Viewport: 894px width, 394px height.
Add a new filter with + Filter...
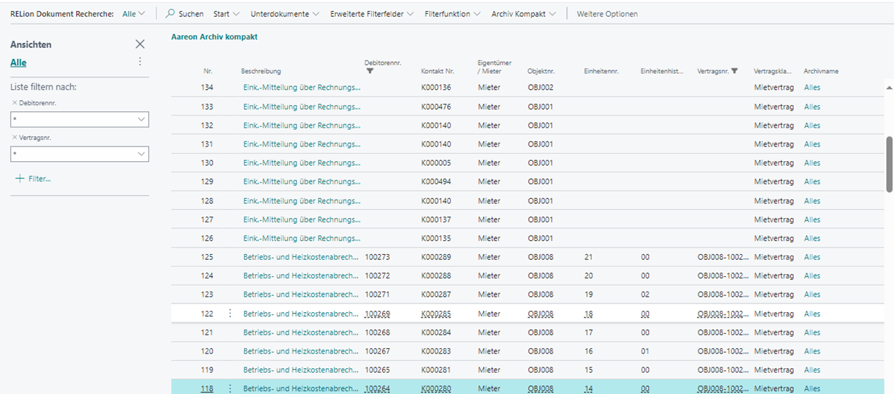(33, 179)
